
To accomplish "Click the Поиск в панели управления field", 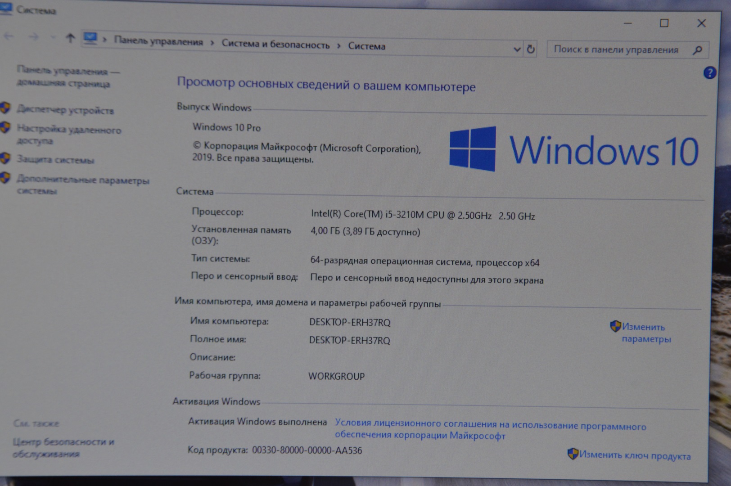I will (617, 49).
